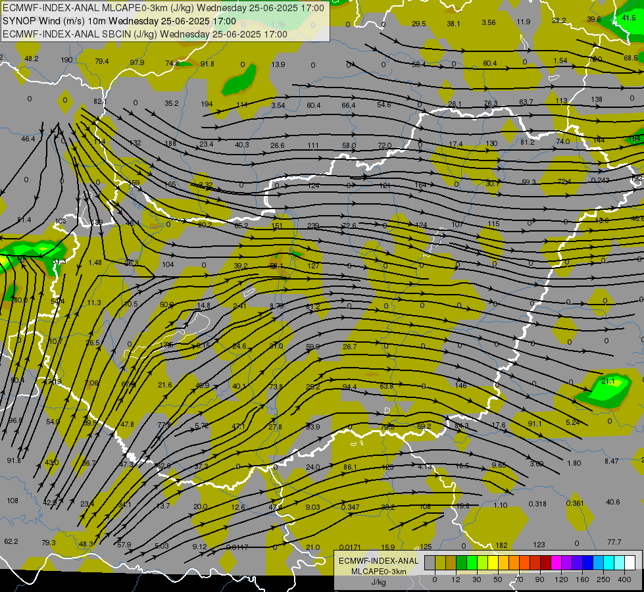Click the gray swatch in the legend
Viewport: 644px width, 592px height.
coord(430,562)
